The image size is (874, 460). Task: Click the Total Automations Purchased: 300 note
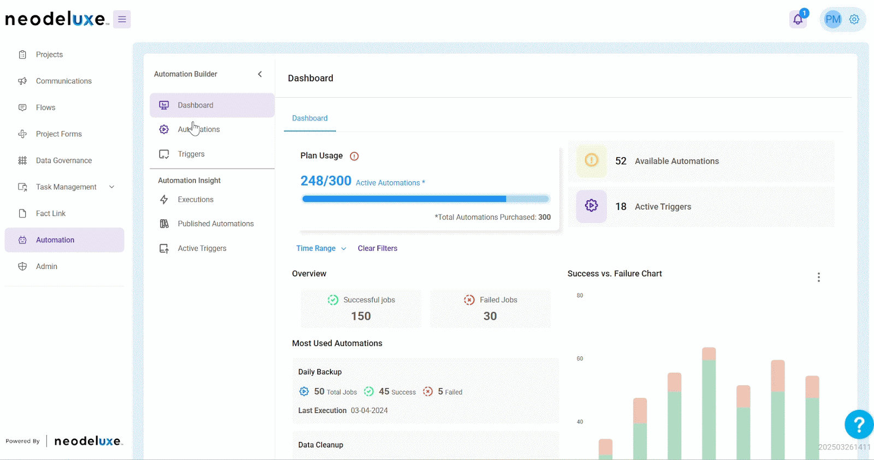tap(493, 217)
